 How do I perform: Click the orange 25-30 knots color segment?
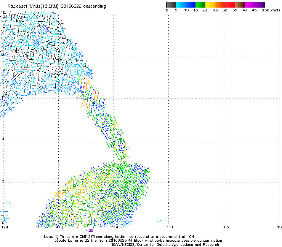click(x=220, y=5)
